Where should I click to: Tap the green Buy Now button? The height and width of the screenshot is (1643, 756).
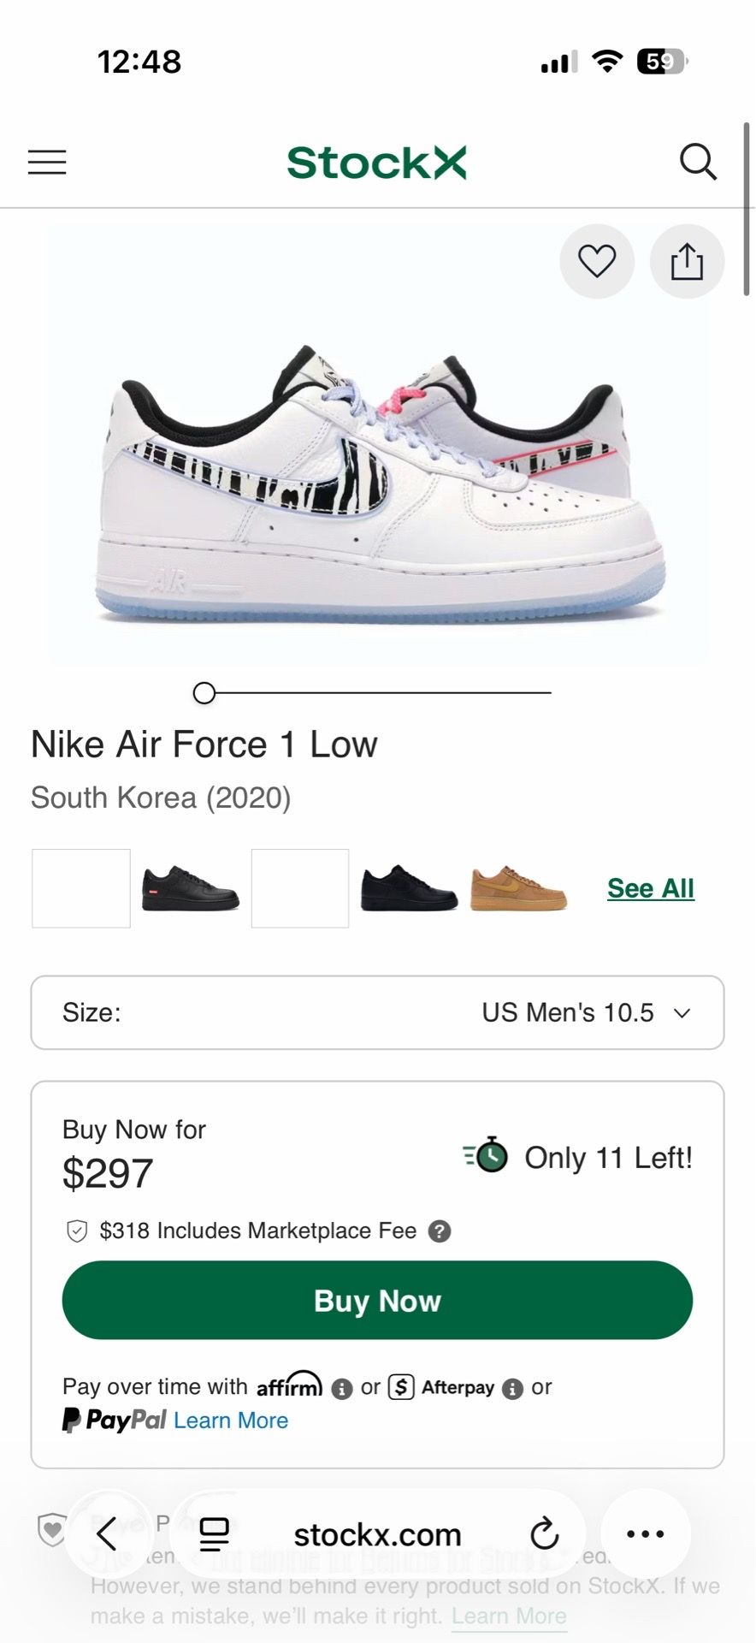tap(377, 1300)
